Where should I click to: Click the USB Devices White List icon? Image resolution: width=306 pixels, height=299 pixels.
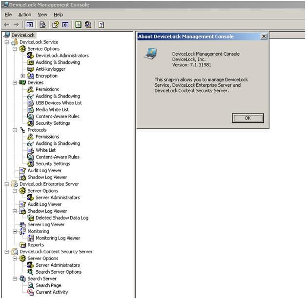coord(30,103)
